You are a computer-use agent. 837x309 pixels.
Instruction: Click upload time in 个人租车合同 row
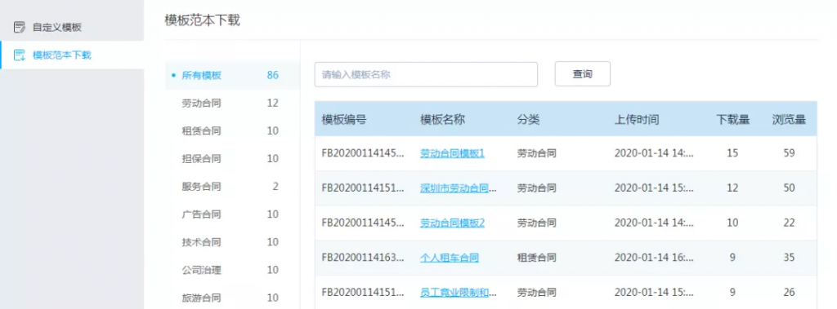[655, 258]
